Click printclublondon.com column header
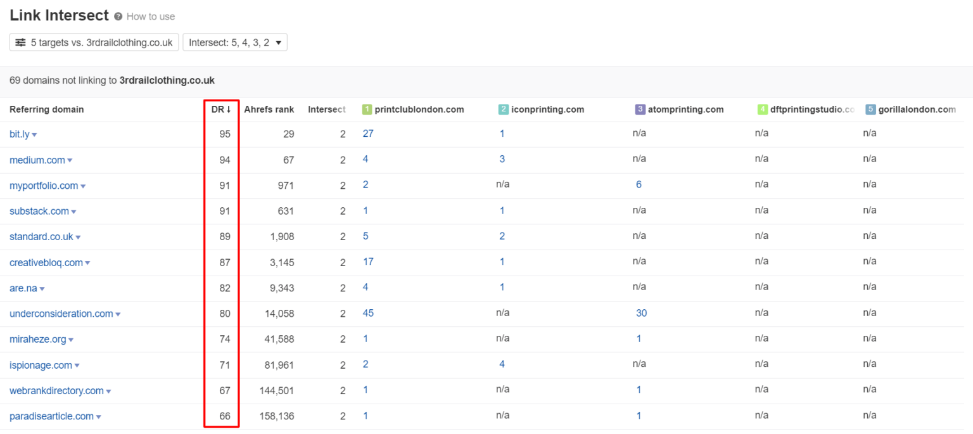Screen dimensions: 973x434 pyautogui.click(x=419, y=110)
